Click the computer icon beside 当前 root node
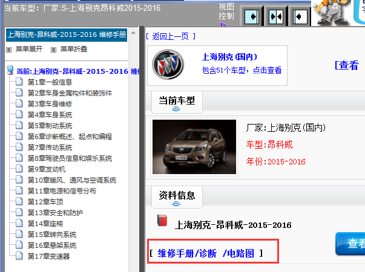The width and height of the screenshot is (365, 272). coord(10,70)
